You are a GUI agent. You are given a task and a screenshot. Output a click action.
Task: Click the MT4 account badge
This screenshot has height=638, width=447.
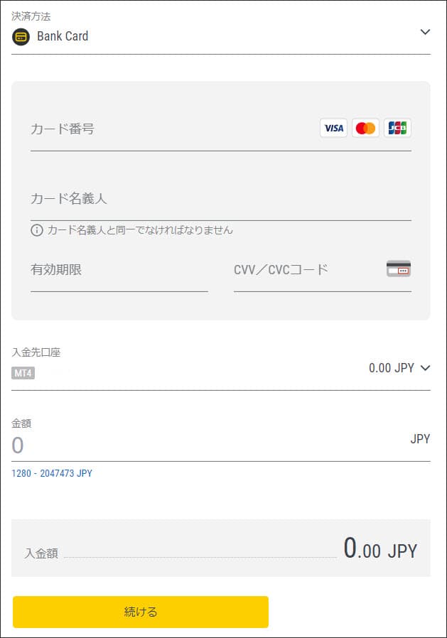(23, 372)
